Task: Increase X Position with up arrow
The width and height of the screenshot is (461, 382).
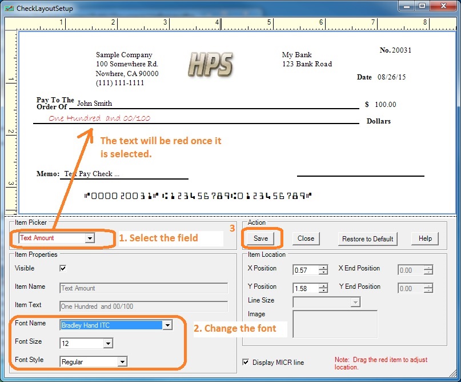Action: click(323, 267)
